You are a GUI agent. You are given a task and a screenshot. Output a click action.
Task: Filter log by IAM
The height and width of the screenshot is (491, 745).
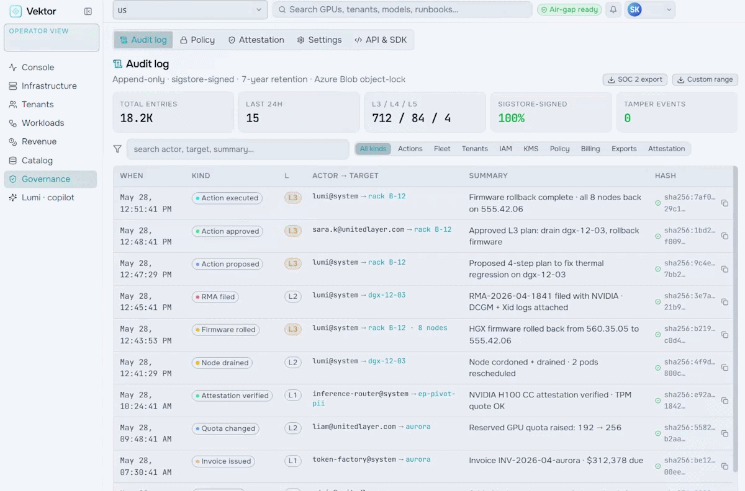click(506, 149)
